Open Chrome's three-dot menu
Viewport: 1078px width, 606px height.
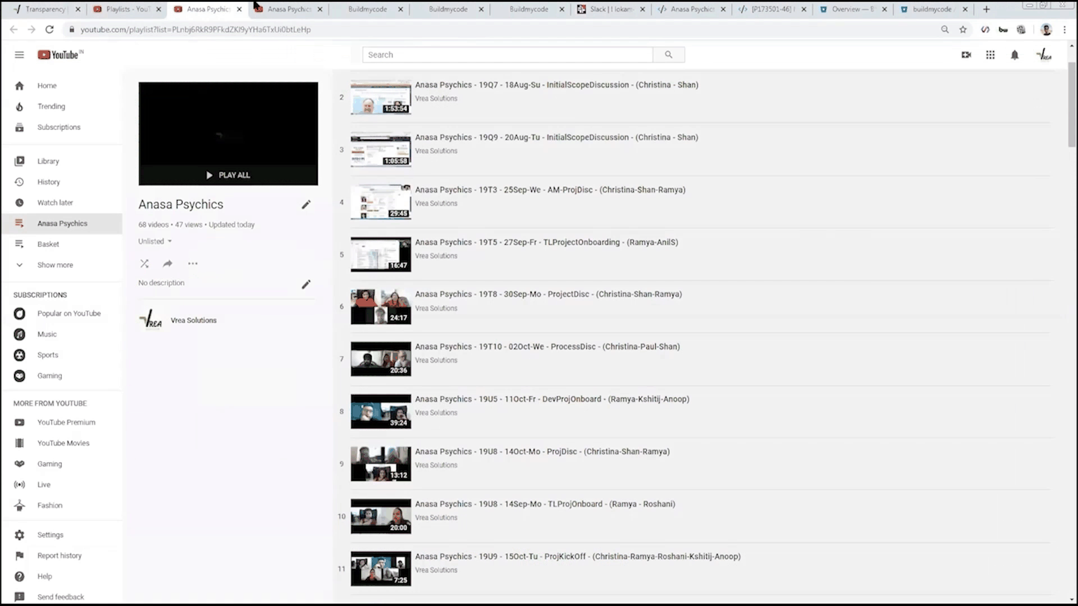1065,30
